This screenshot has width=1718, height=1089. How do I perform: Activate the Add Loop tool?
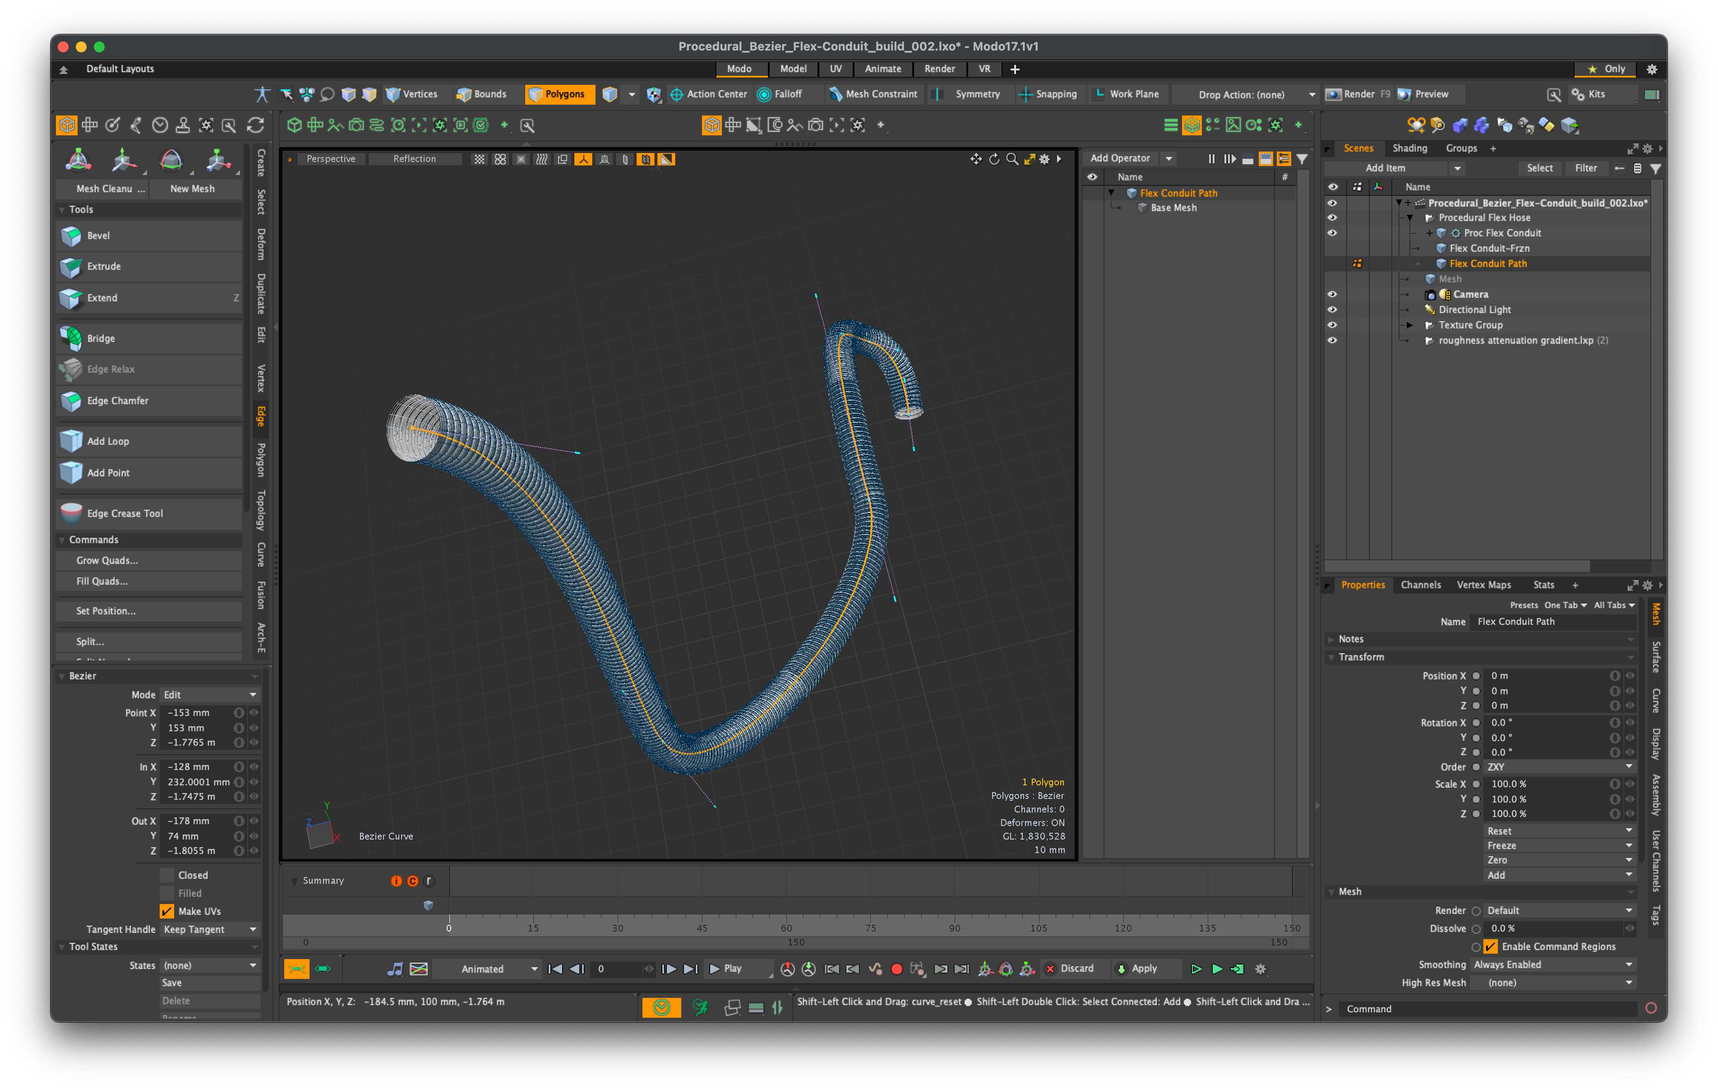(x=149, y=441)
